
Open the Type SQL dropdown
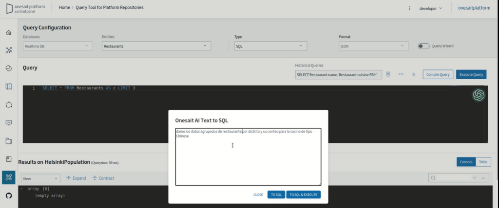pos(271,46)
